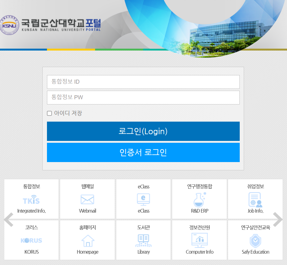The width and height of the screenshot is (287, 265).
Task: Open the Webmail envelope icon
Action: pos(87,199)
